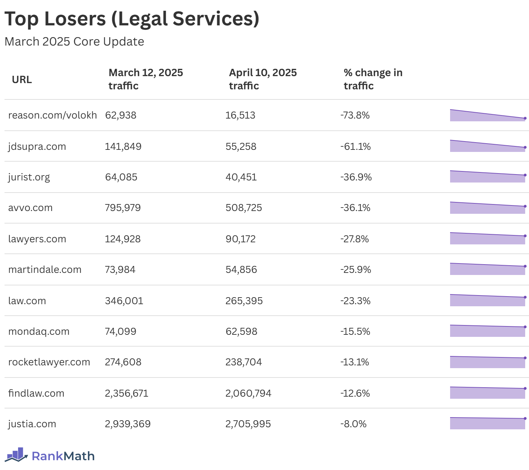This screenshot has height=470, width=529.
Task: Click the jdsupra.com URL cell
Action: 37,146
